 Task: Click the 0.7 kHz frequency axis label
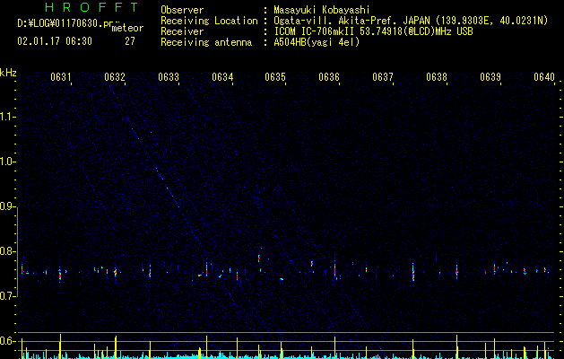(x=8, y=296)
